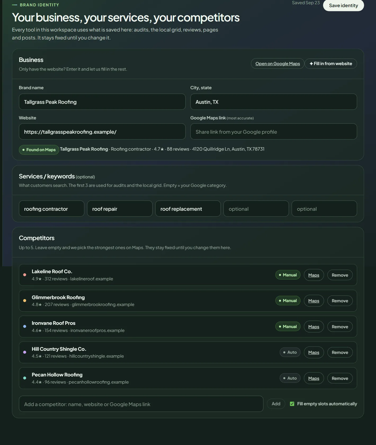
Task: Edit the roof replacement keyword field
Action: (x=188, y=209)
